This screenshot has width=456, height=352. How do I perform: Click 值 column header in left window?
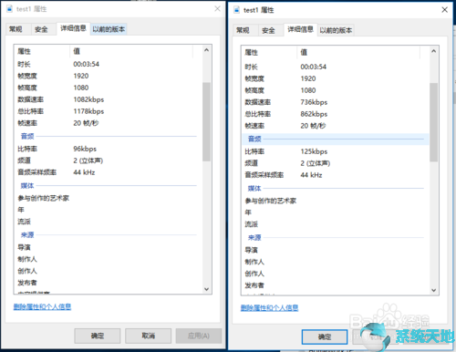coord(131,51)
